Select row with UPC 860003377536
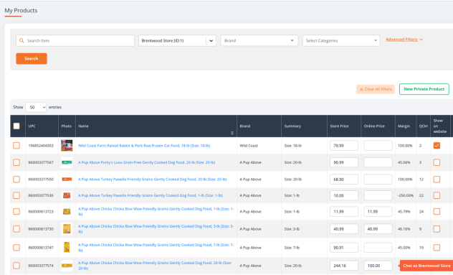 click(x=16, y=195)
